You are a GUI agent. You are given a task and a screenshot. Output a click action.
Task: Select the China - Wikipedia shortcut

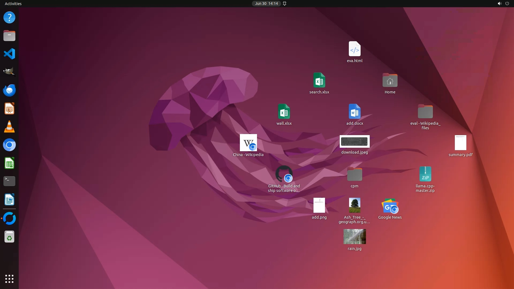click(x=248, y=143)
